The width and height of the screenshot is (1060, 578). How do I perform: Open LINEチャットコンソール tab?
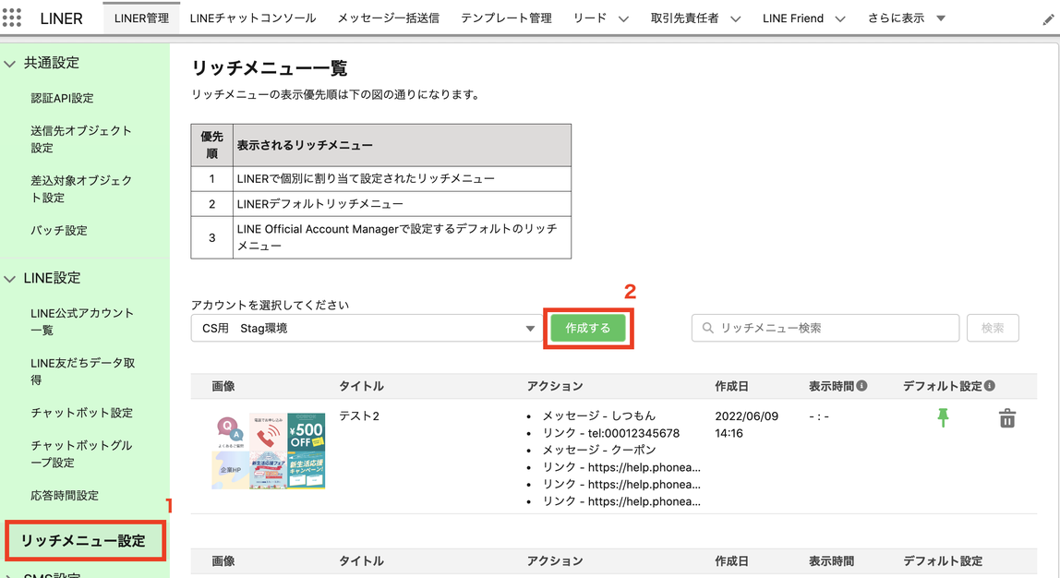(253, 18)
